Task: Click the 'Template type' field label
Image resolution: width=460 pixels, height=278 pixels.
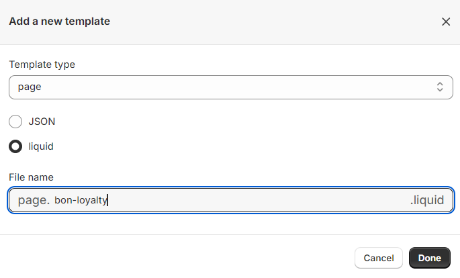Action: (42, 64)
